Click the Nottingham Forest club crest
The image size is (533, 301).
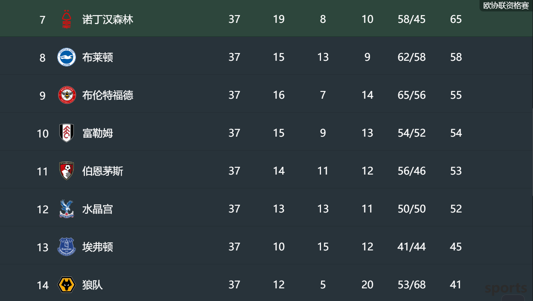67,19
